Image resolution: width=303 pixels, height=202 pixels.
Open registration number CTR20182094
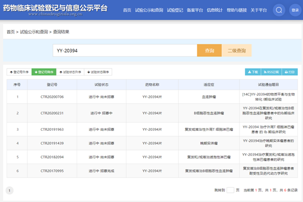pyautogui.click(x=52, y=157)
